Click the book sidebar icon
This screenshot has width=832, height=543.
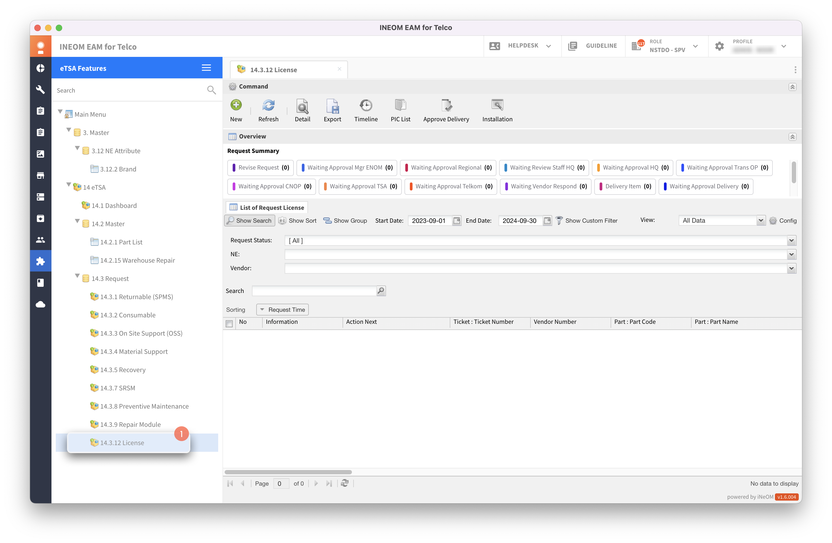point(40,283)
